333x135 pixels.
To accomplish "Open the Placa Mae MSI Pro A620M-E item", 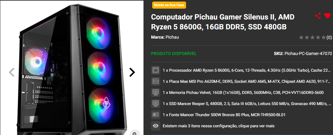I will point(247,81).
